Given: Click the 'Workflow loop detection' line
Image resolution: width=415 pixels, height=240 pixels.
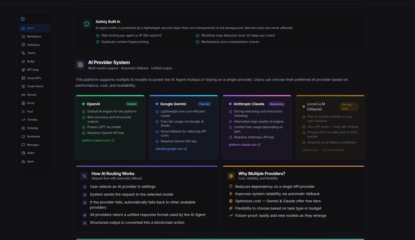Looking at the screenshot, I should [238, 36].
